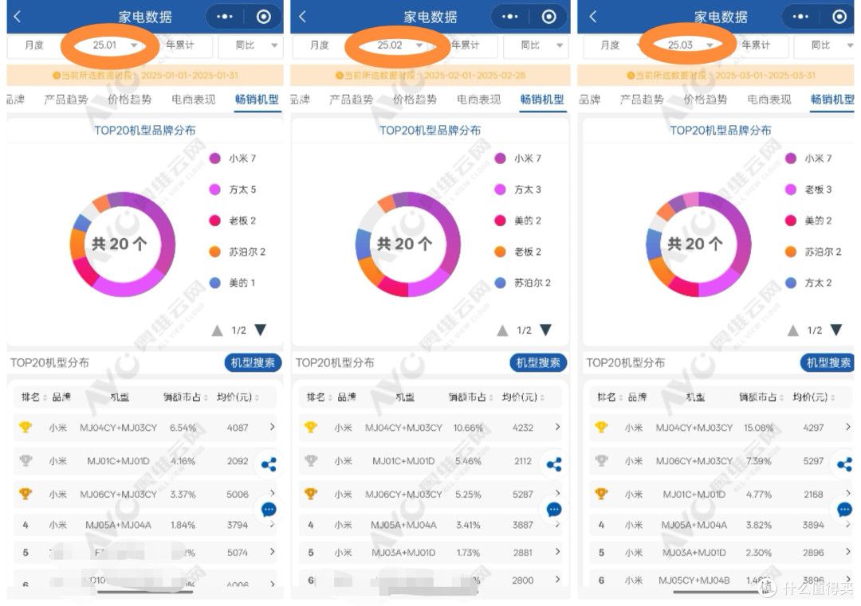Switch to the 价格趋势 tab on the 25.01 screen
The image size is (861, 606).
(130, 100)
